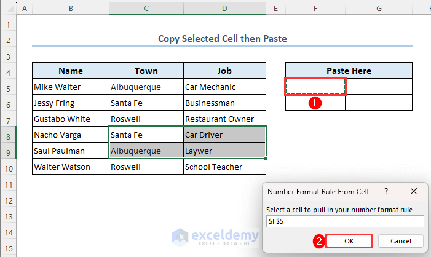The image size is (431, 257).
Task: Select 'Albuquerque' in Mike Walter's row
Action: click(x=146, y=87)
